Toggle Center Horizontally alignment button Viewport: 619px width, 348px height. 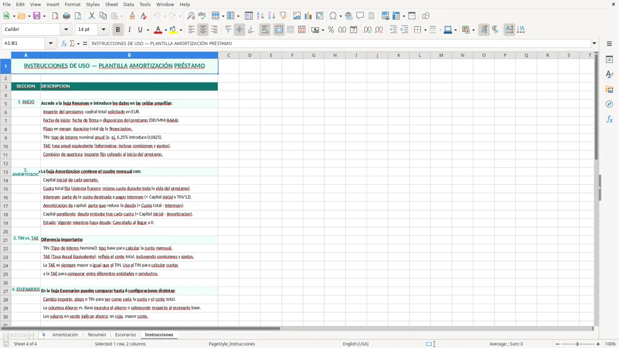203,30
